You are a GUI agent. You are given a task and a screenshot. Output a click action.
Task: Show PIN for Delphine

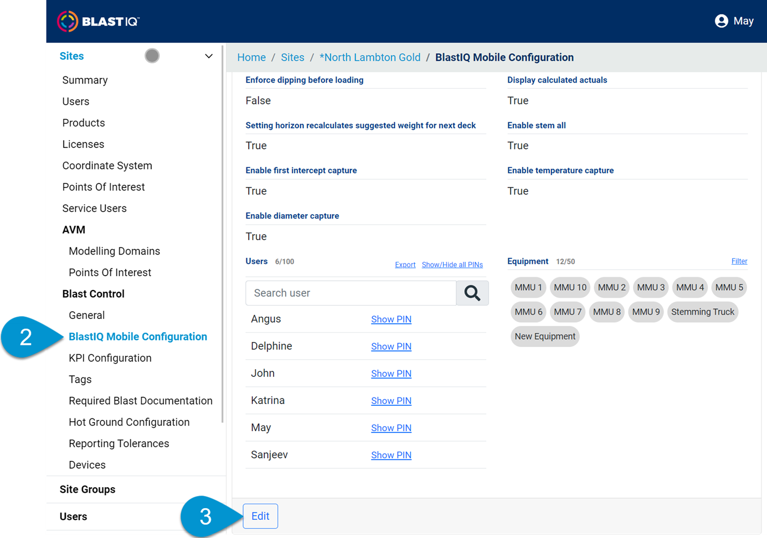tap(391, 346)
